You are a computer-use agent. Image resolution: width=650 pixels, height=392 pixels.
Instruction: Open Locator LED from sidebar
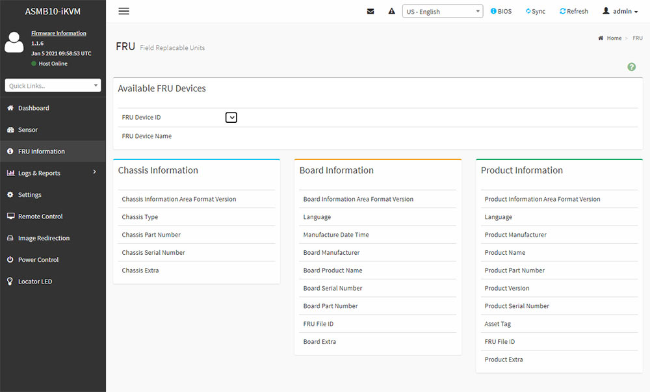(34, 281)
